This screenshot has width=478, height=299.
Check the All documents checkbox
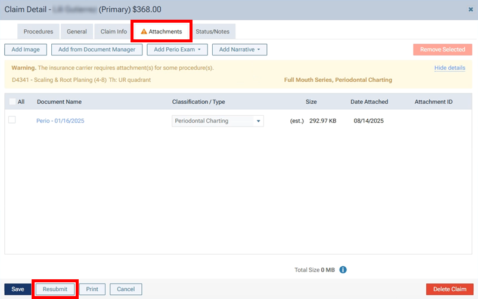point(13,102)
